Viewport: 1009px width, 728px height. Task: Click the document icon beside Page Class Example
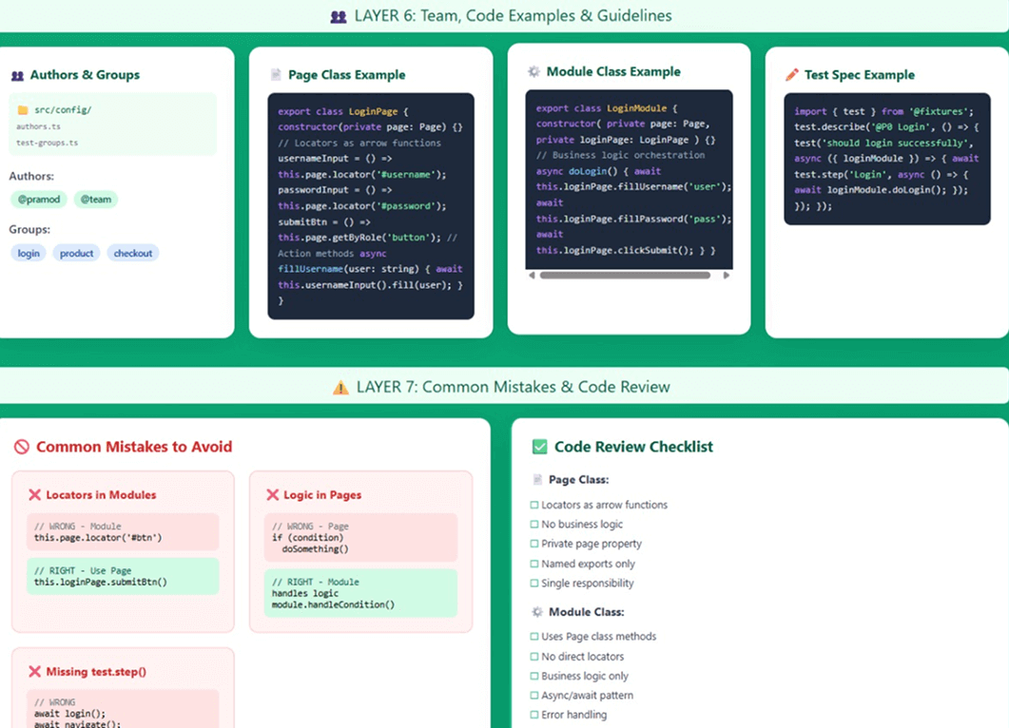click(x=276, y=75)
